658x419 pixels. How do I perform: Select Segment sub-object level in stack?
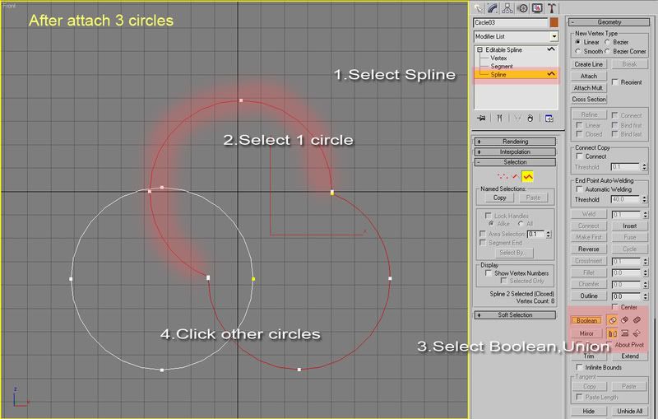coord(502,67)
